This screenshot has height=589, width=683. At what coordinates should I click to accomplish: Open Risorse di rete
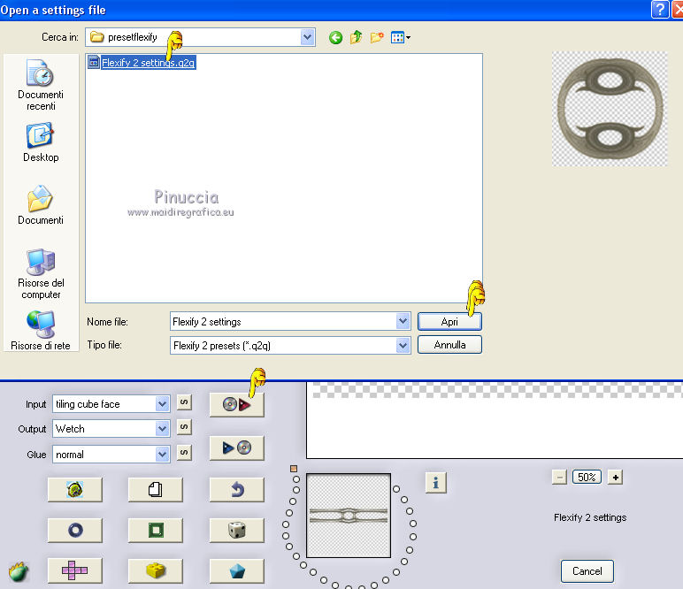41,331
